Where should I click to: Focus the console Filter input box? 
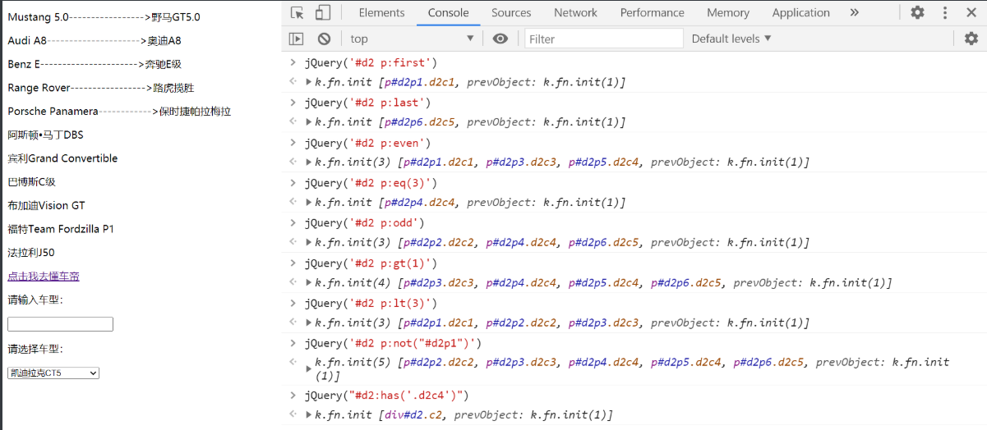(604, 39)
